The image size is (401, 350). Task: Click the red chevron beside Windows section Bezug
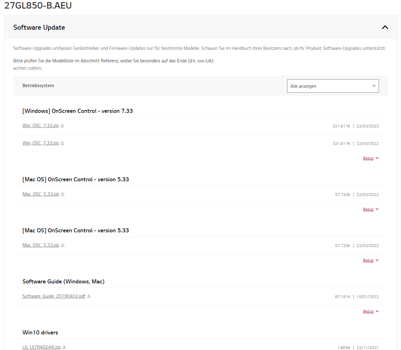coord(377,158)
